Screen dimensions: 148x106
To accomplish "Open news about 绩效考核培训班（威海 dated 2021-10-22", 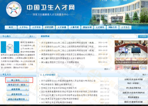I will tap(69, 51).
